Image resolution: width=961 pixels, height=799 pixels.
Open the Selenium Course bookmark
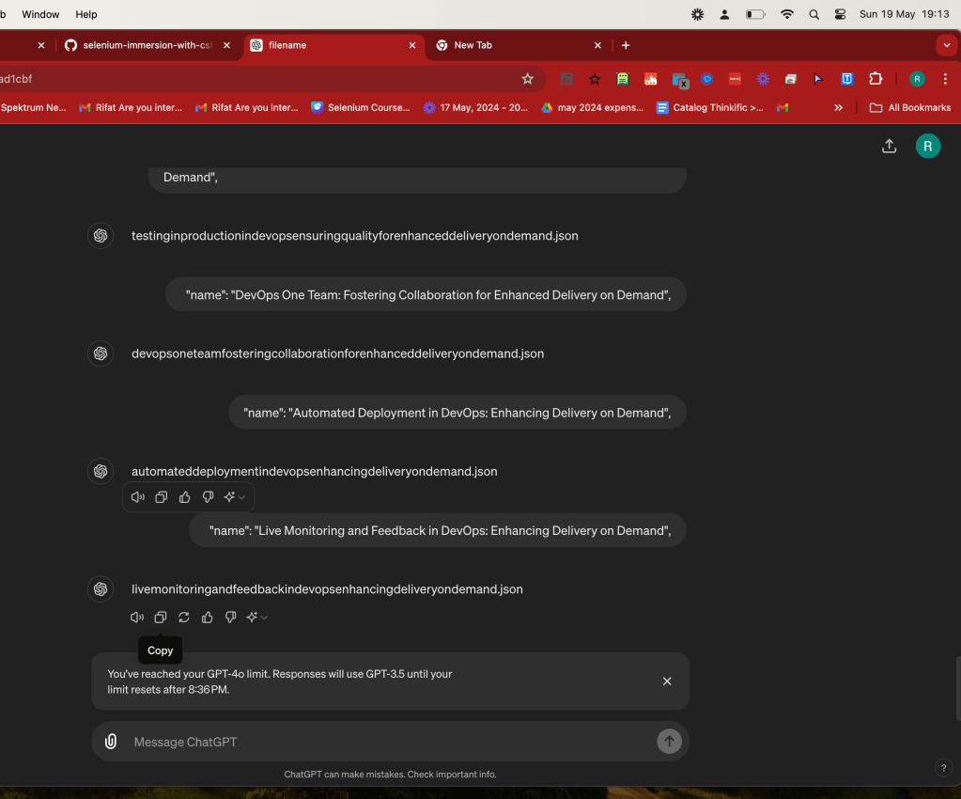(361, 107)
